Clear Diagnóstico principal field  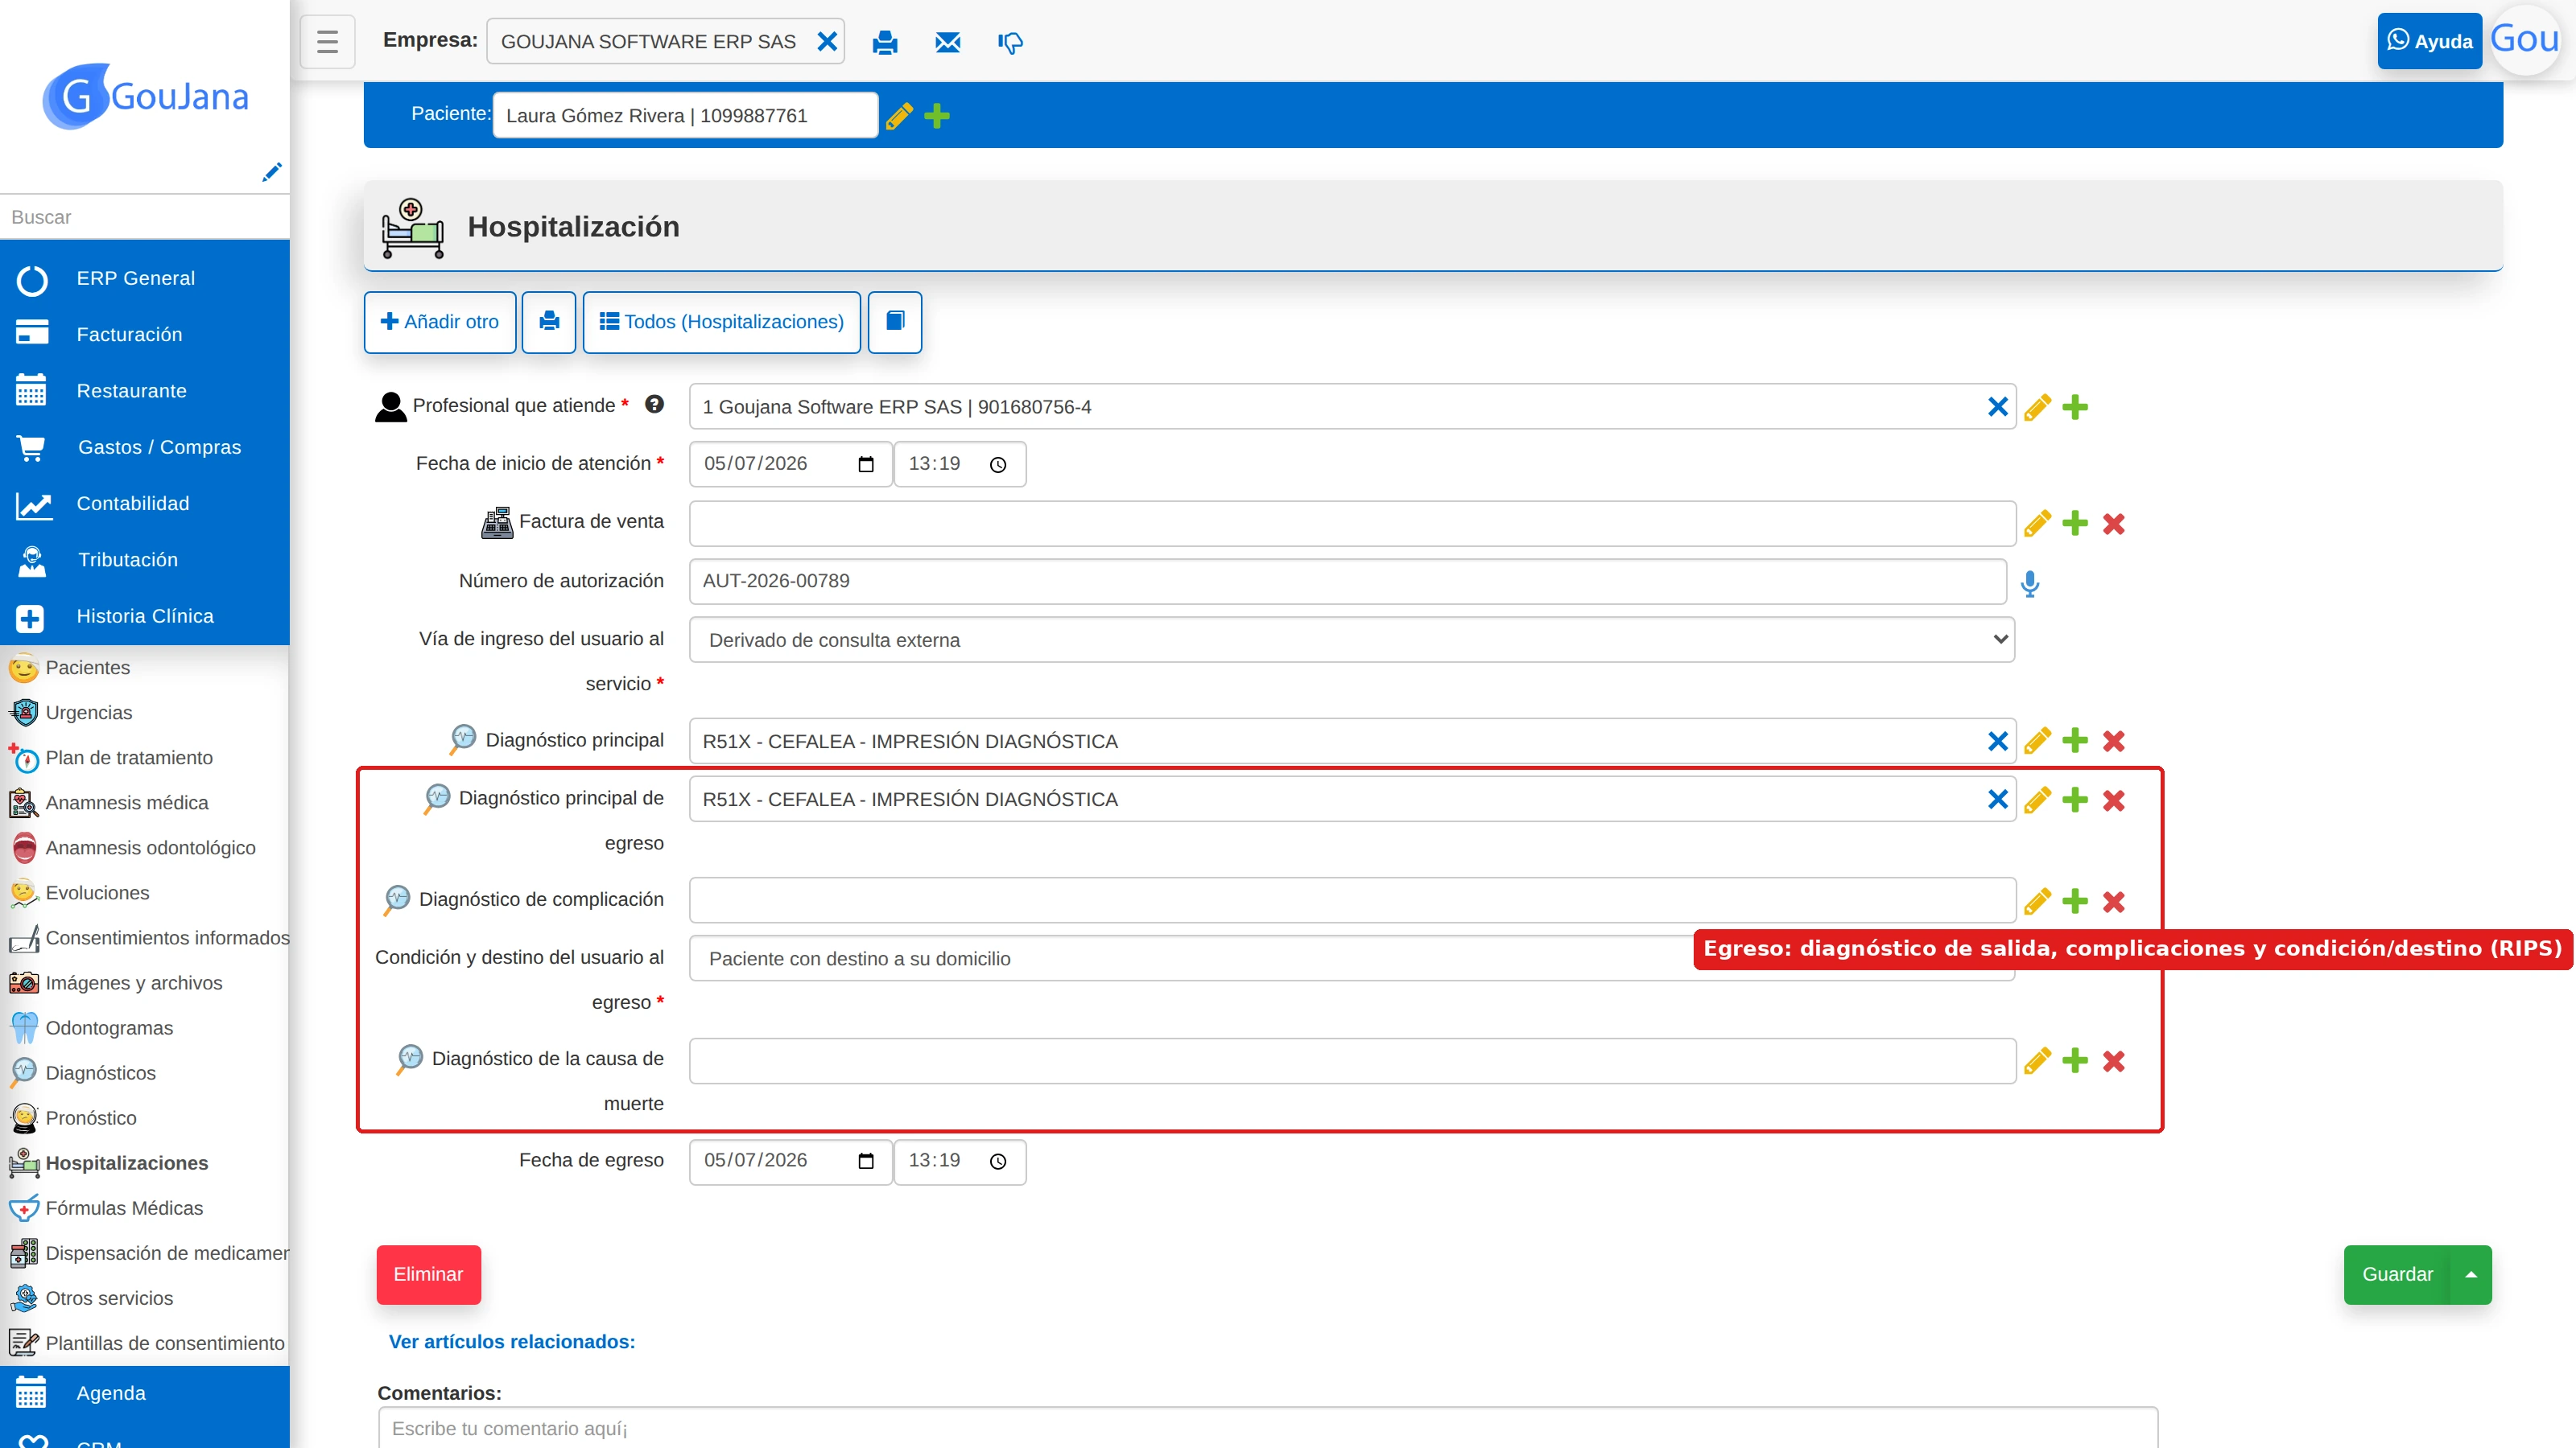tap(1998, 742)
